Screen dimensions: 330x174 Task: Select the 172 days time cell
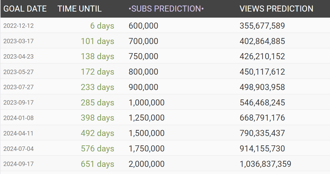tap(97, 72)
